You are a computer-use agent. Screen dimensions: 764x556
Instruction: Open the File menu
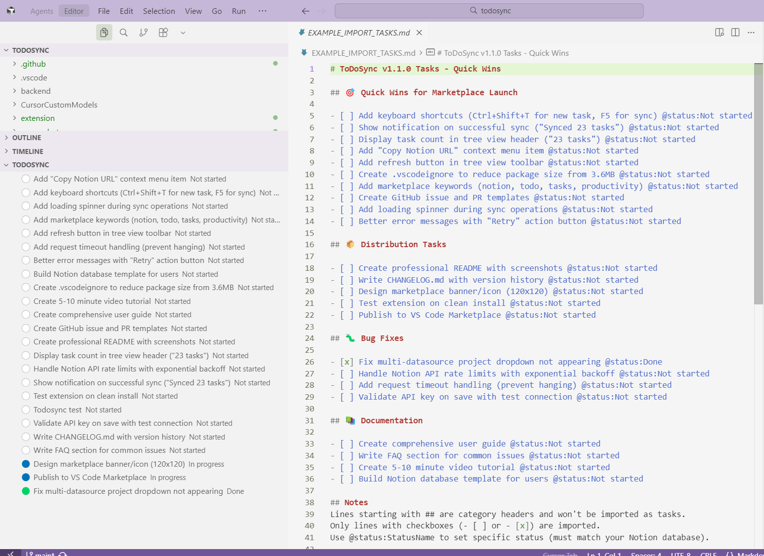104,11
